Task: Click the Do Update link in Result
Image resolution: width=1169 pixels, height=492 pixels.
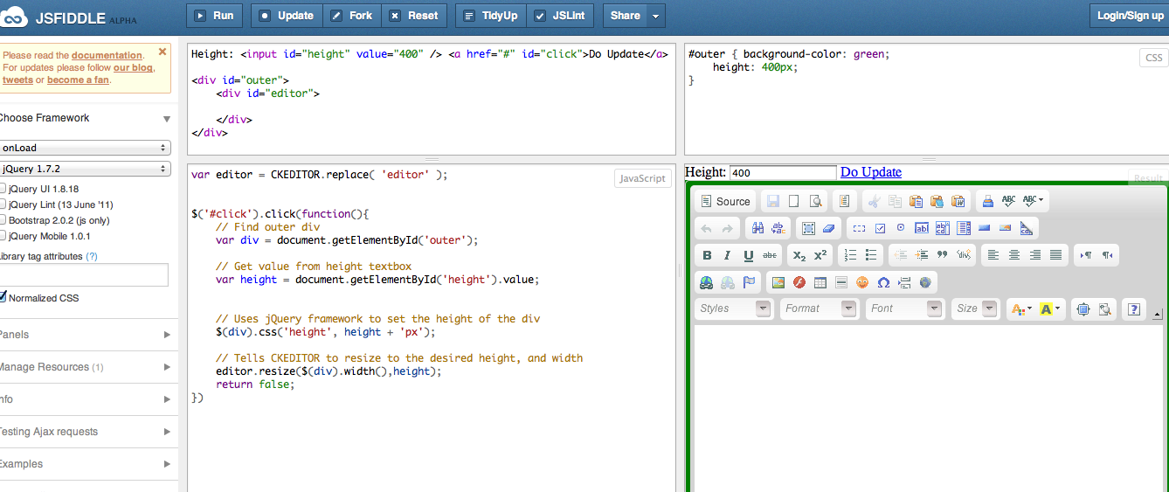Action: point(871,172)
